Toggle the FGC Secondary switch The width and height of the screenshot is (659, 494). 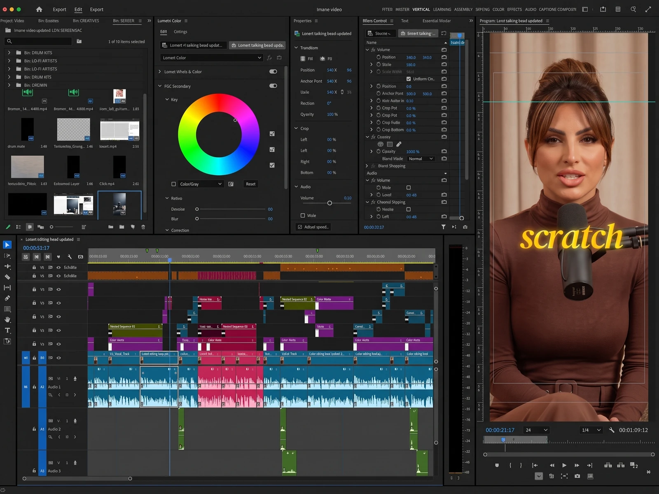[x=273, y=86]
